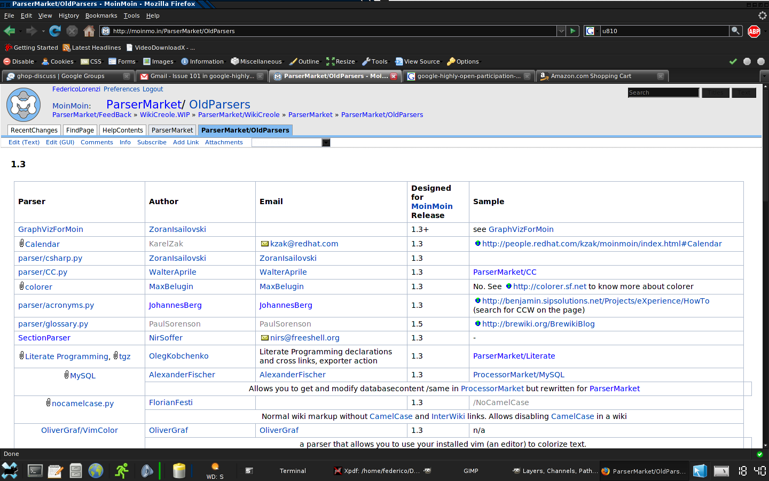
Task: Open the wiki page actions dropdown
Action: [x=326, y=143]
